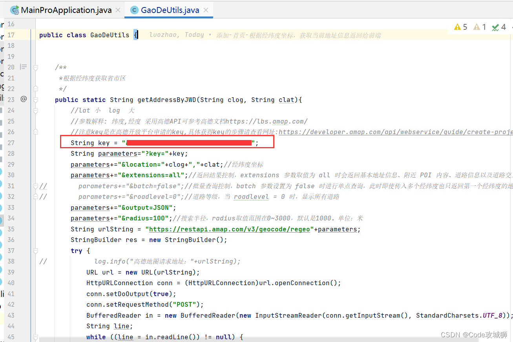Place cursor on 'public class GaoDeUtils' declaration
The height and width of the screenshot is (342, 513).
point(84,35)
